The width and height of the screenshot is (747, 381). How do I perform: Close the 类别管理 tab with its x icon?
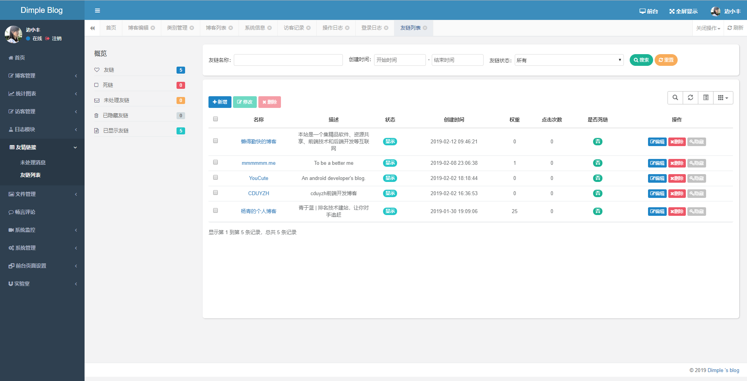[192, 28]
